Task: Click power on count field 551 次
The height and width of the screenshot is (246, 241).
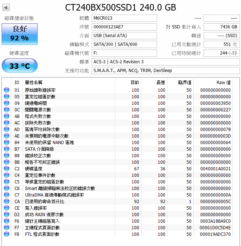Action: point(222,44)
